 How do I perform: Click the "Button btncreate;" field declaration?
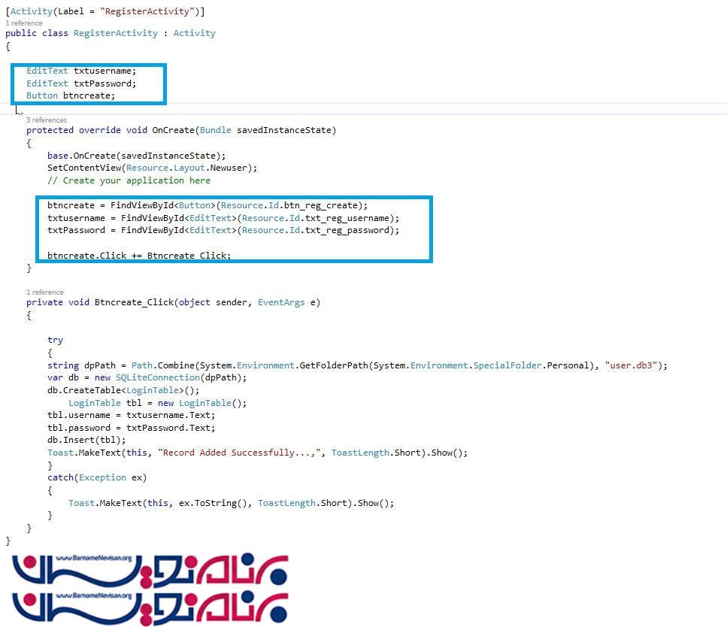71,95
